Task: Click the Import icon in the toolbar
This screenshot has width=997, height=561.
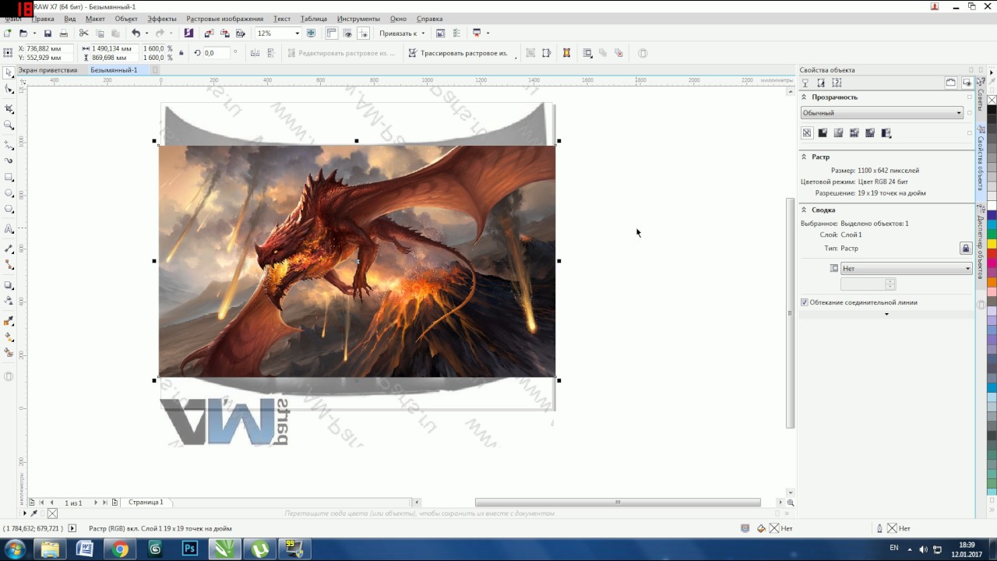Action: (x=208, y=34)
